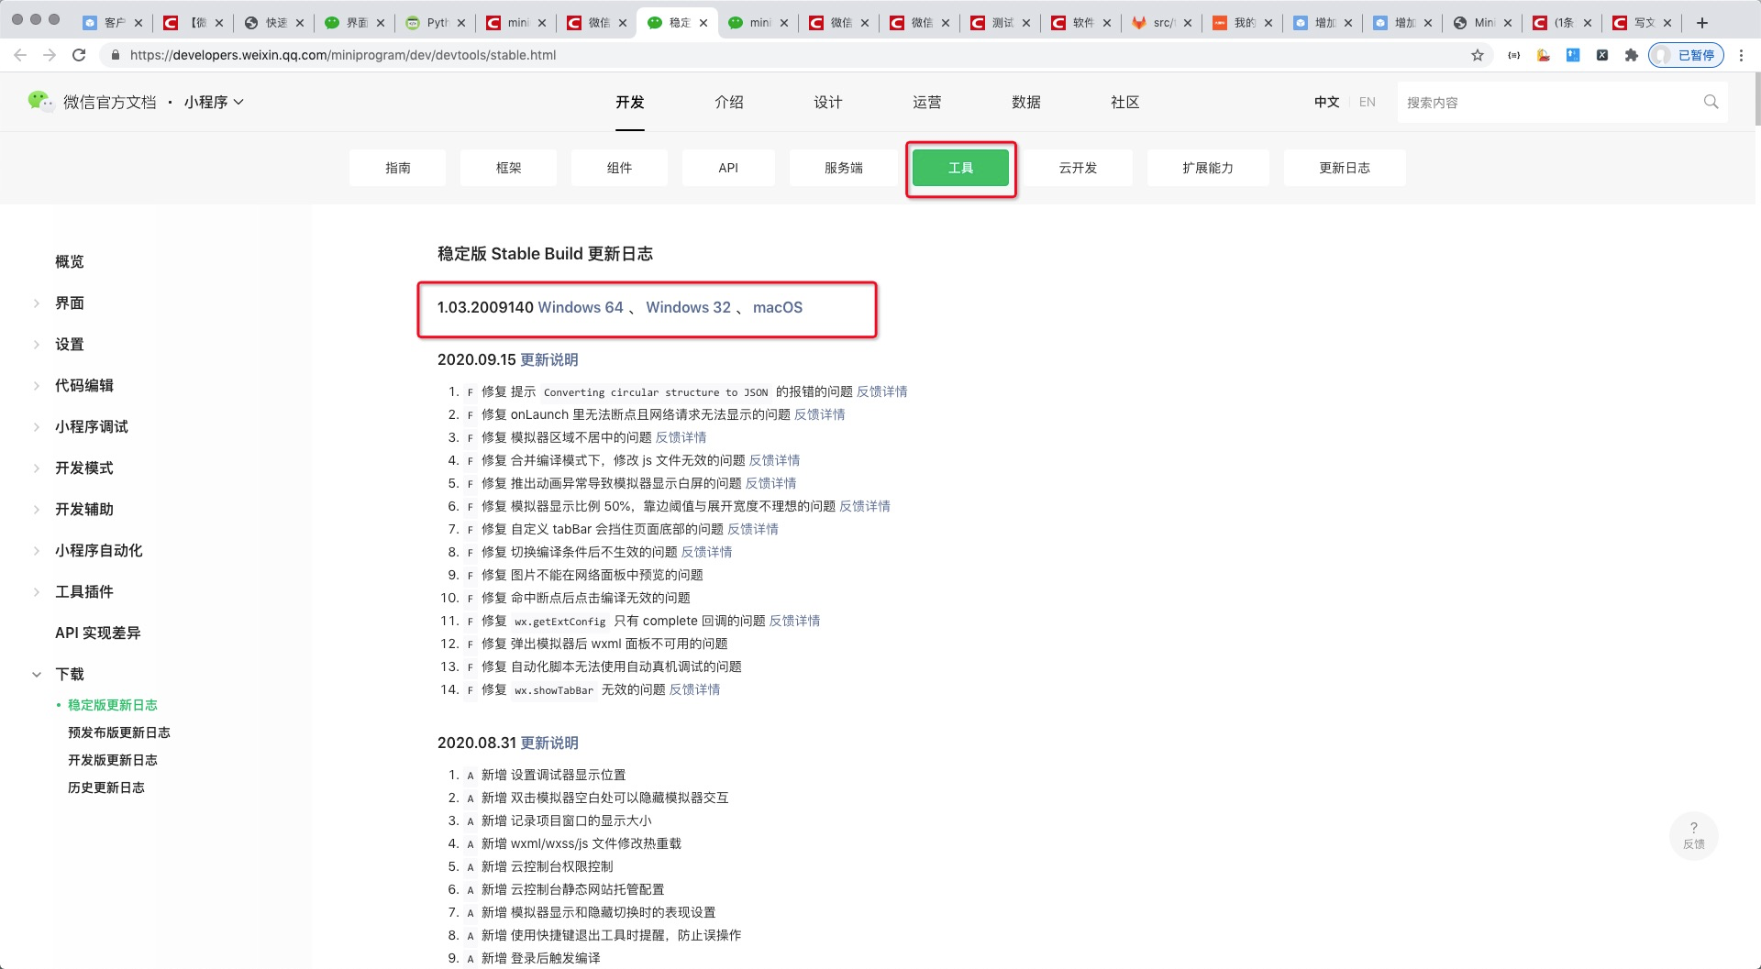
Task: Close the active 稳定 browser tab
Action: [x=703, y=23]
